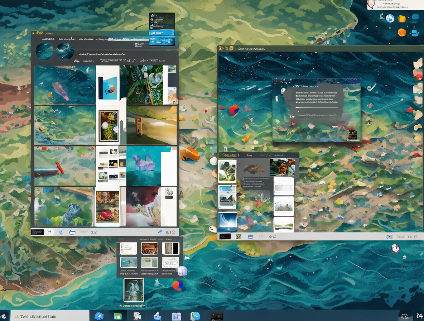Viewport: 424px width, 321px height.
Task: Select the purple creature image on teal background
Action: tap(144, 166)
